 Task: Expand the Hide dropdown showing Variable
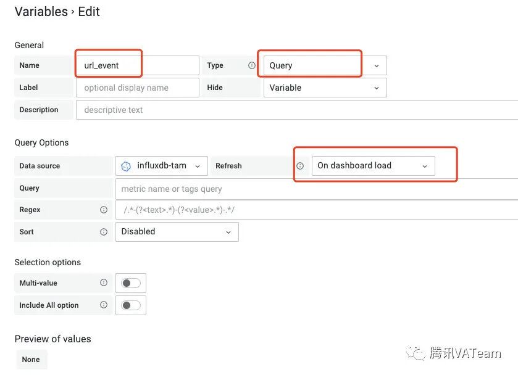[325, 88]
